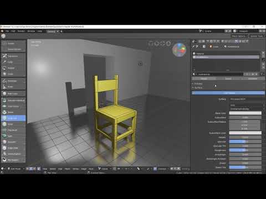This screenshot has width=266, height=199.
Task: Click the Subsurface Color swatch
Action: click(x=245, y=133)
